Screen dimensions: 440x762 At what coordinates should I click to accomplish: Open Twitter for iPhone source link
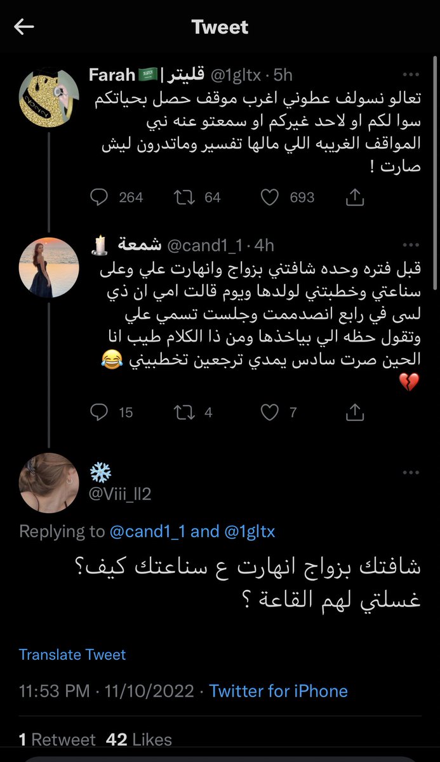tap(279, 691)
